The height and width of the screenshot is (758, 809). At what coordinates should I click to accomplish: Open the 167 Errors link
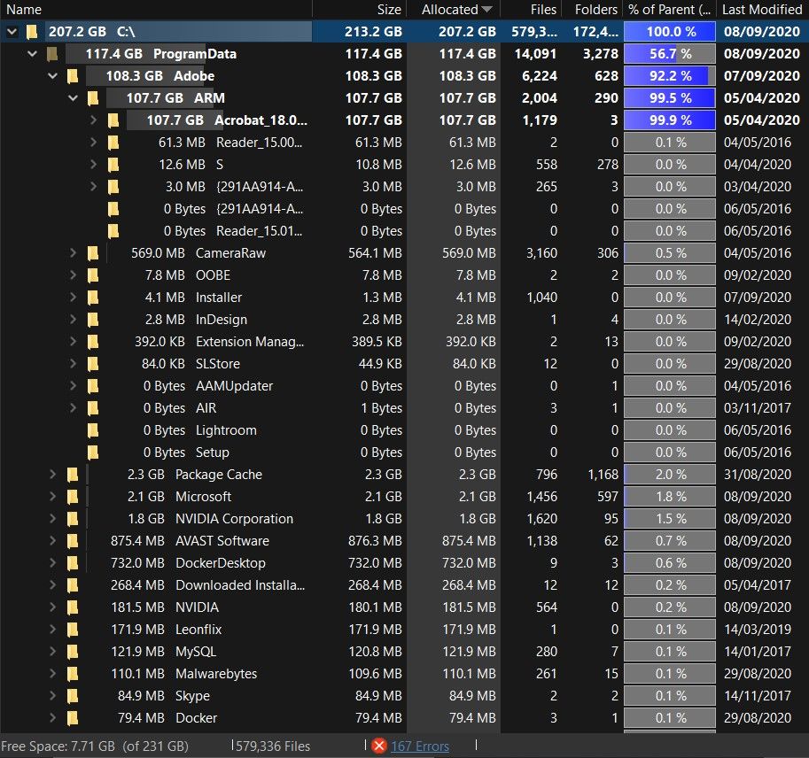pyautogui.click(x=420, y=746)
